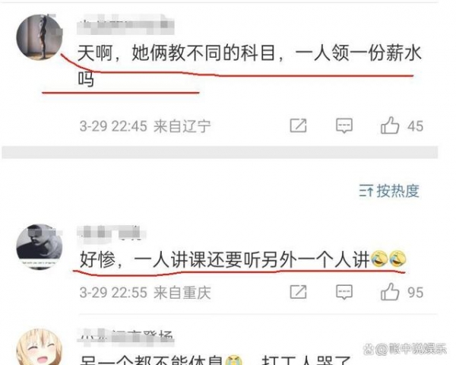The width and height of the screenshot is (456, 365).
Task: Open the third commenter's username
Action: 125,338
